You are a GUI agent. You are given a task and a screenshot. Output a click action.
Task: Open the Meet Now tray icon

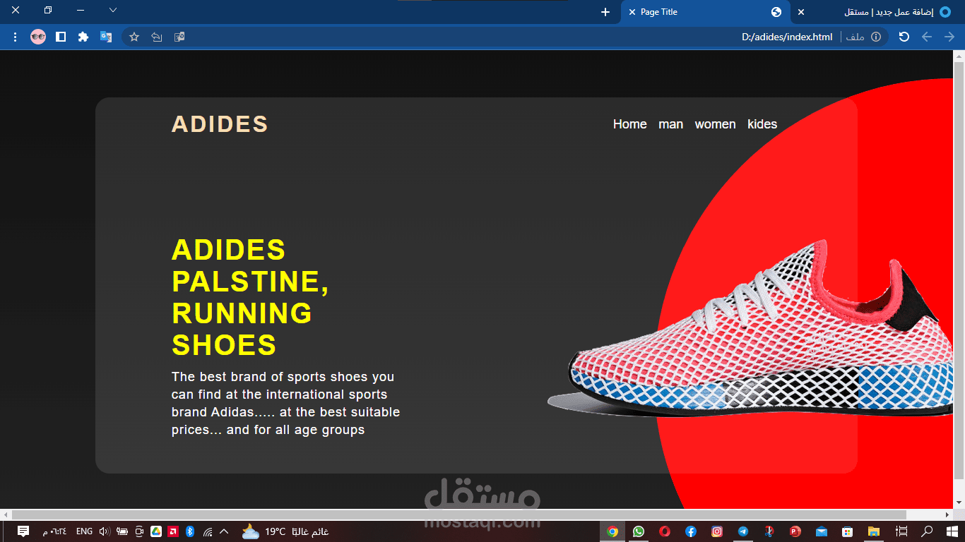click(x=139, y=531)
